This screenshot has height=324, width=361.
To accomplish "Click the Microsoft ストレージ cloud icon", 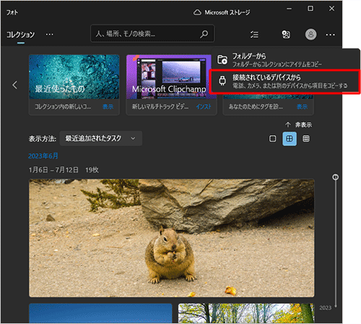I will point(197,12).
